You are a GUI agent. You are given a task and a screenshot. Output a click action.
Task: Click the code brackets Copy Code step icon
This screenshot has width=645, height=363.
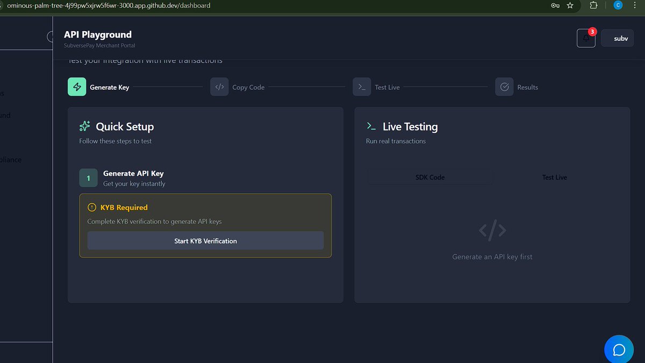pyautogui.click(x=219, y=87)
